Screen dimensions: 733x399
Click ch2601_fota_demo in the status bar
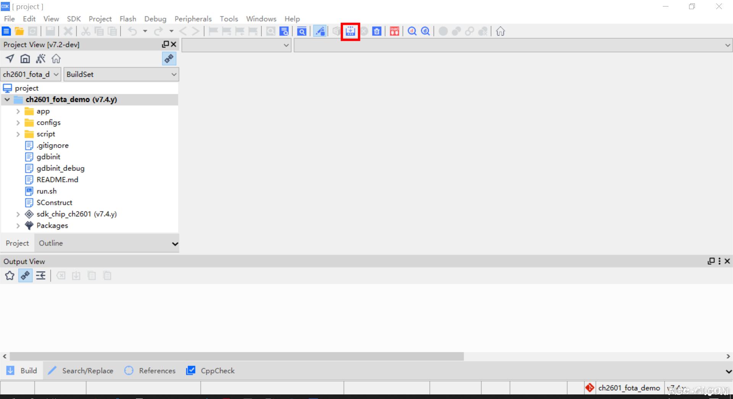(x=629, y=388)
